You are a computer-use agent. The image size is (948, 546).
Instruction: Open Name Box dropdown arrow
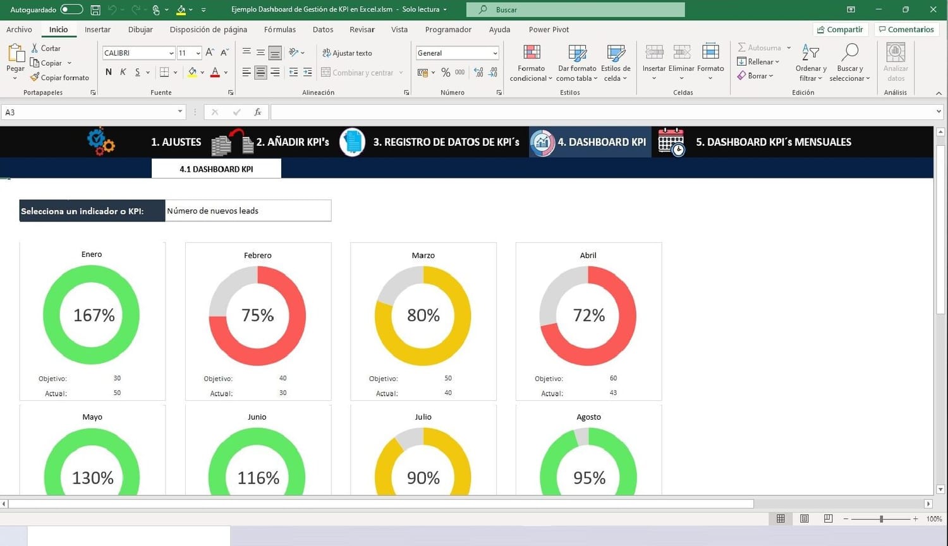[x=180, y=112]
